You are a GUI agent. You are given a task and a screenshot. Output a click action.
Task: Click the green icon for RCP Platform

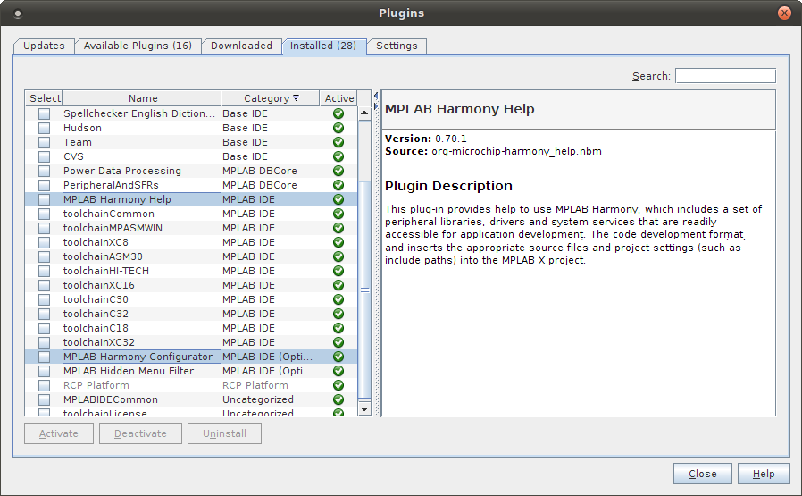tap(338, 385)
